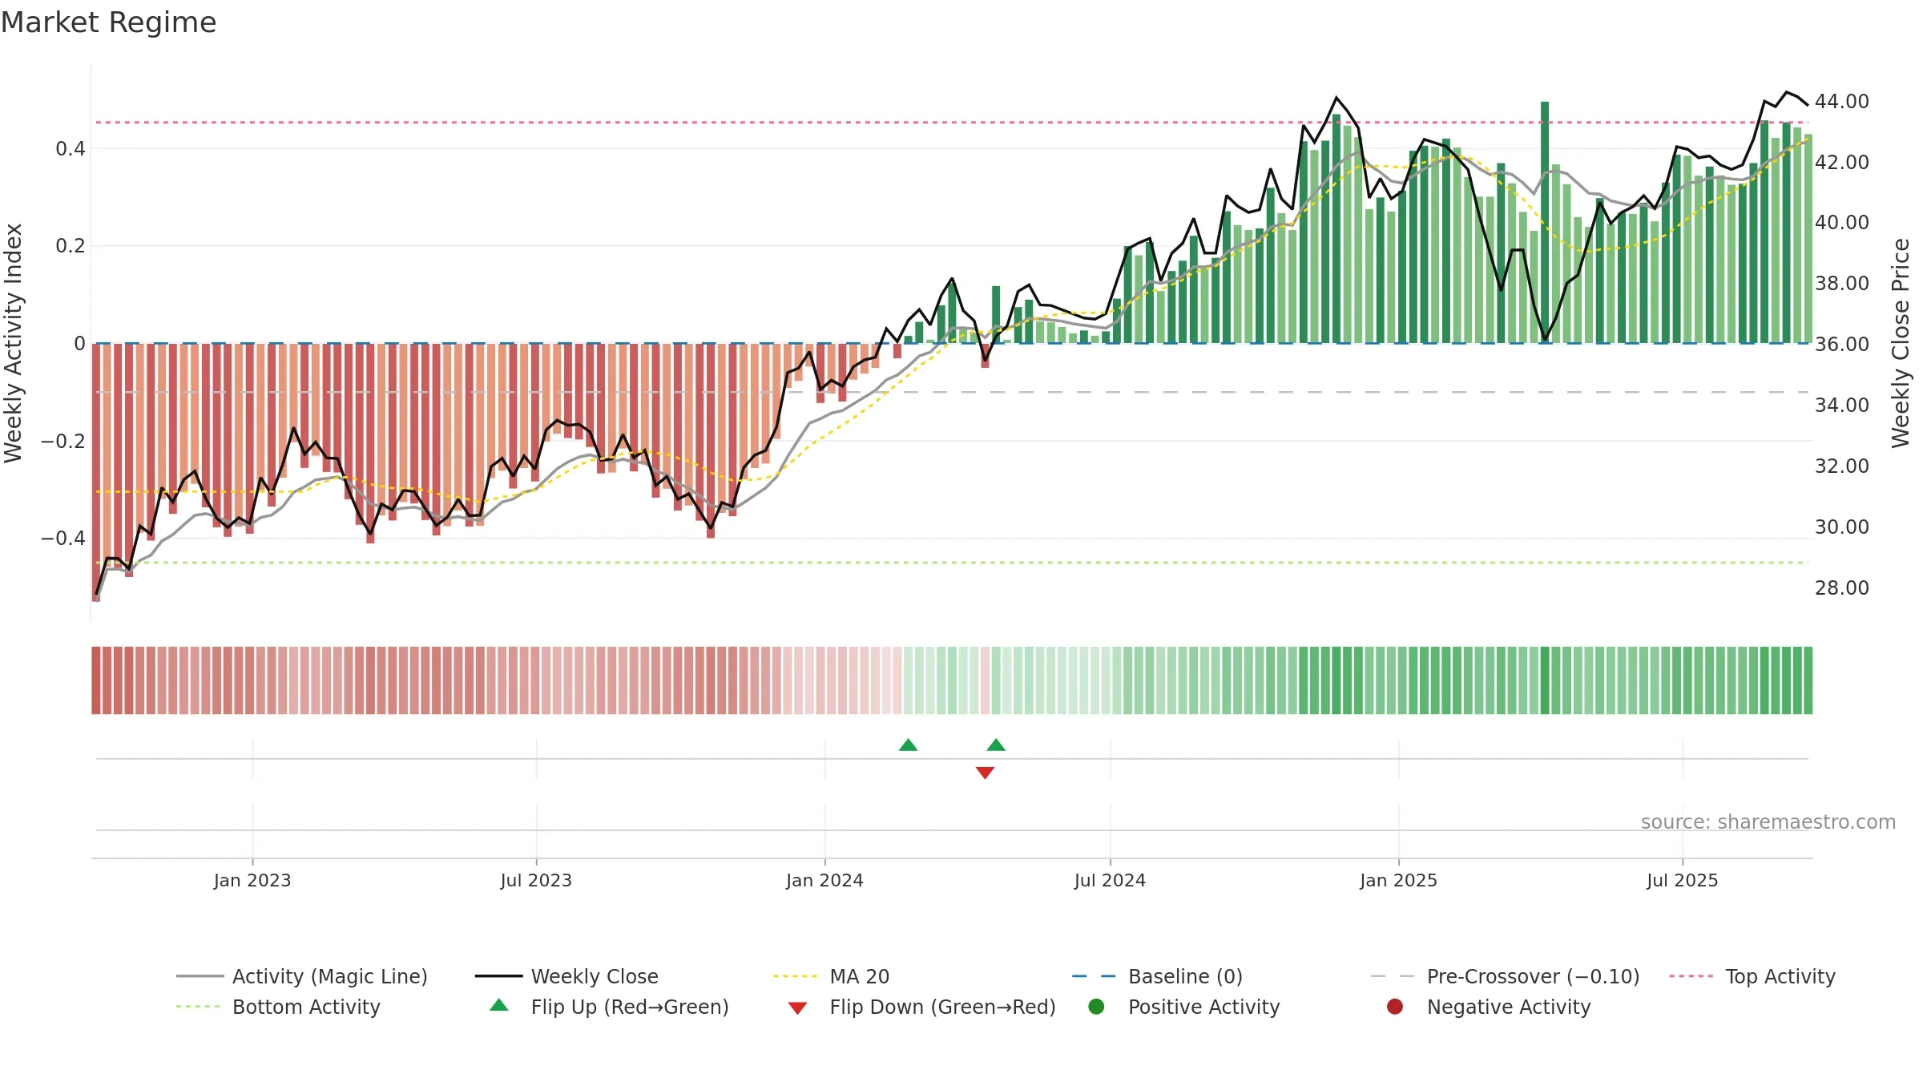Click the 28.00 price tick label

coord(1841,588)
